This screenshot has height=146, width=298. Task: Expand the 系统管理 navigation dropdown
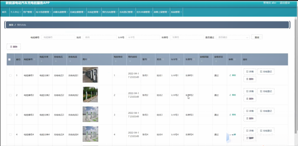click(x=176, y=12)
